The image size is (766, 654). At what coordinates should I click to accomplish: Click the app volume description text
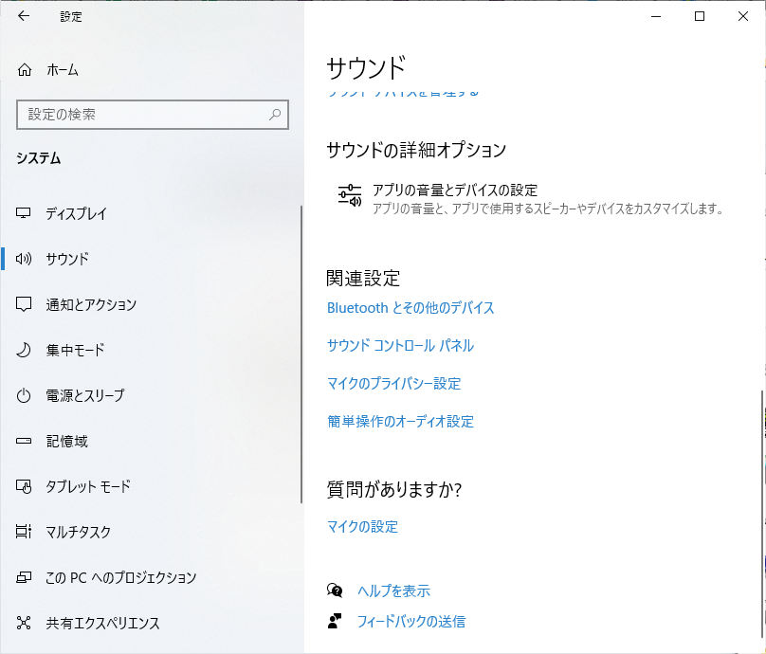pyautogui.click(x=548, y=209)
